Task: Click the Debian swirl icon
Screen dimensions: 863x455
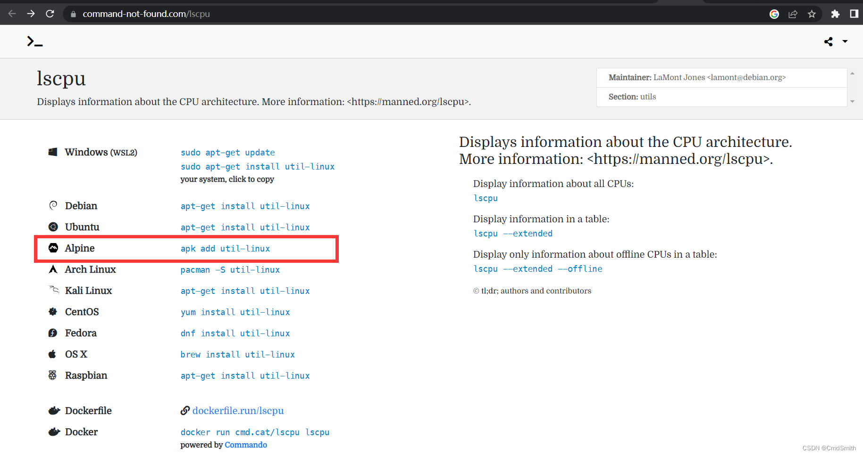Action: [53, 205]
